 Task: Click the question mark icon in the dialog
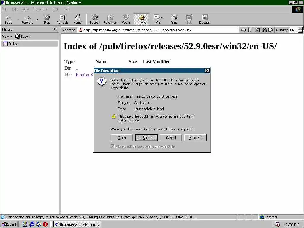(102, 82)
